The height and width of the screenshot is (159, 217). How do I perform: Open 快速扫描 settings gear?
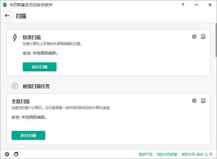tap(194, 36)
